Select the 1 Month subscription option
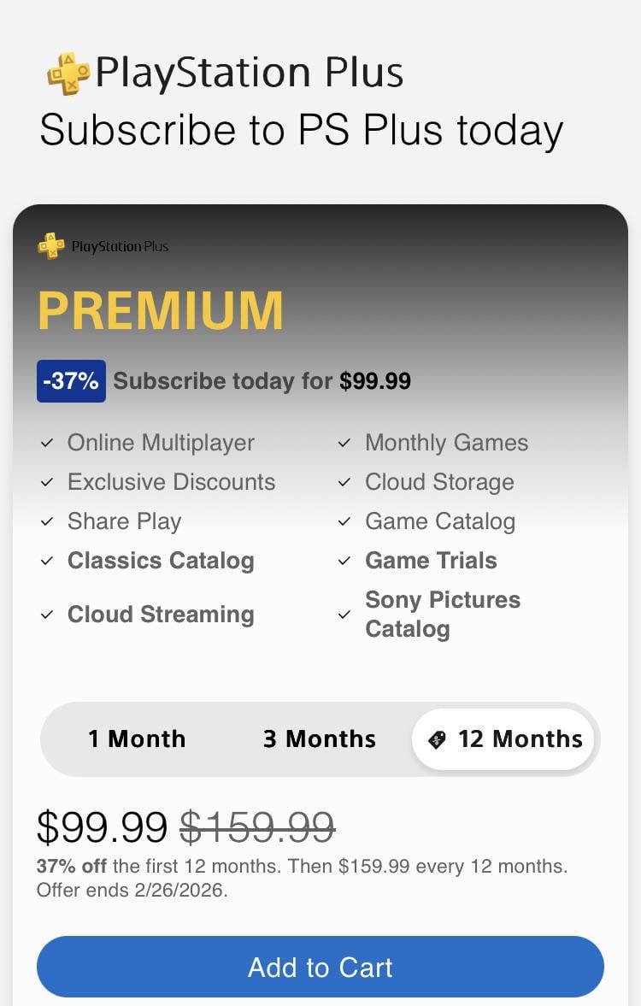 click(x=137, y=739)
